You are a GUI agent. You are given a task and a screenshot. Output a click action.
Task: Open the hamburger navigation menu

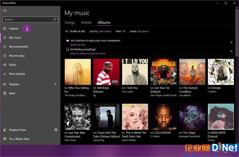5,11
